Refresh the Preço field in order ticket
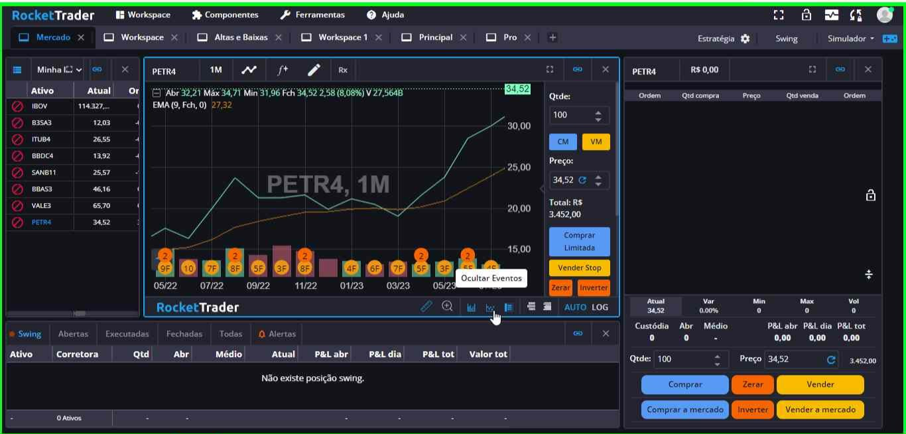Image resolution: width=906 pixels, height=434 pixels. point(831,360)
